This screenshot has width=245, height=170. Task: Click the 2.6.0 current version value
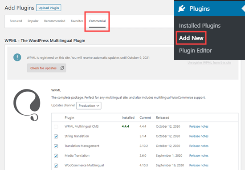[x=143, y=155]
